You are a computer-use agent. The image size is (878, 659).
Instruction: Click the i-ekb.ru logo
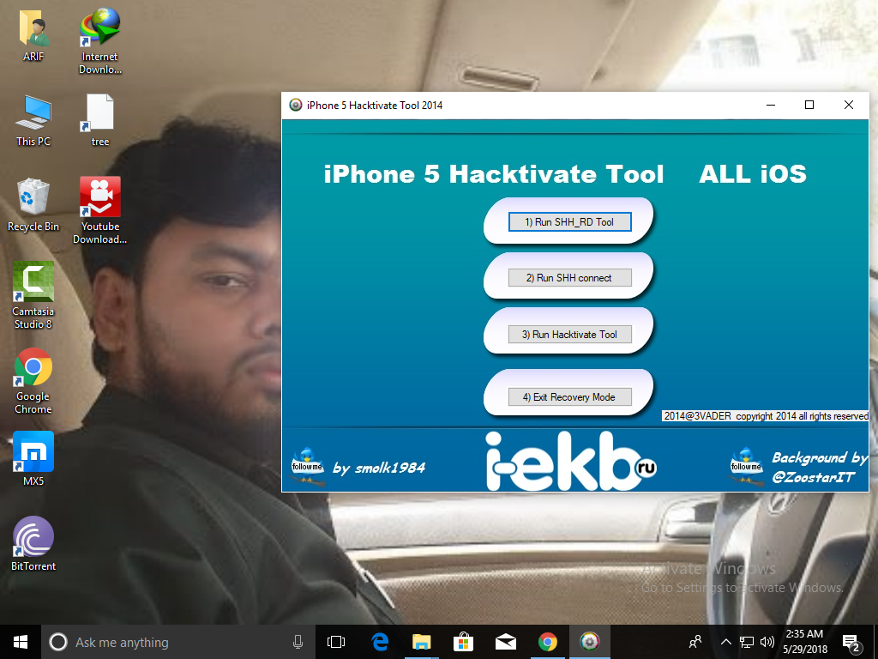[570, 461]
